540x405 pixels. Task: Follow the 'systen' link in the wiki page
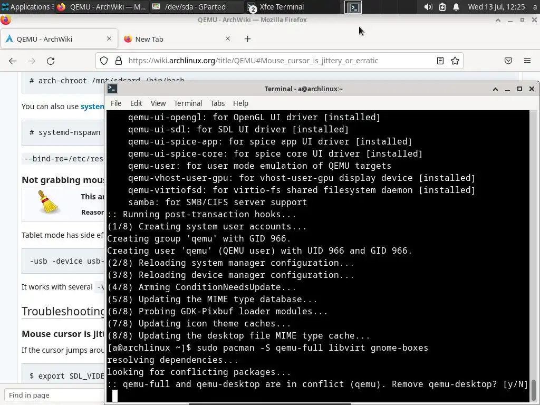[92, 107]
